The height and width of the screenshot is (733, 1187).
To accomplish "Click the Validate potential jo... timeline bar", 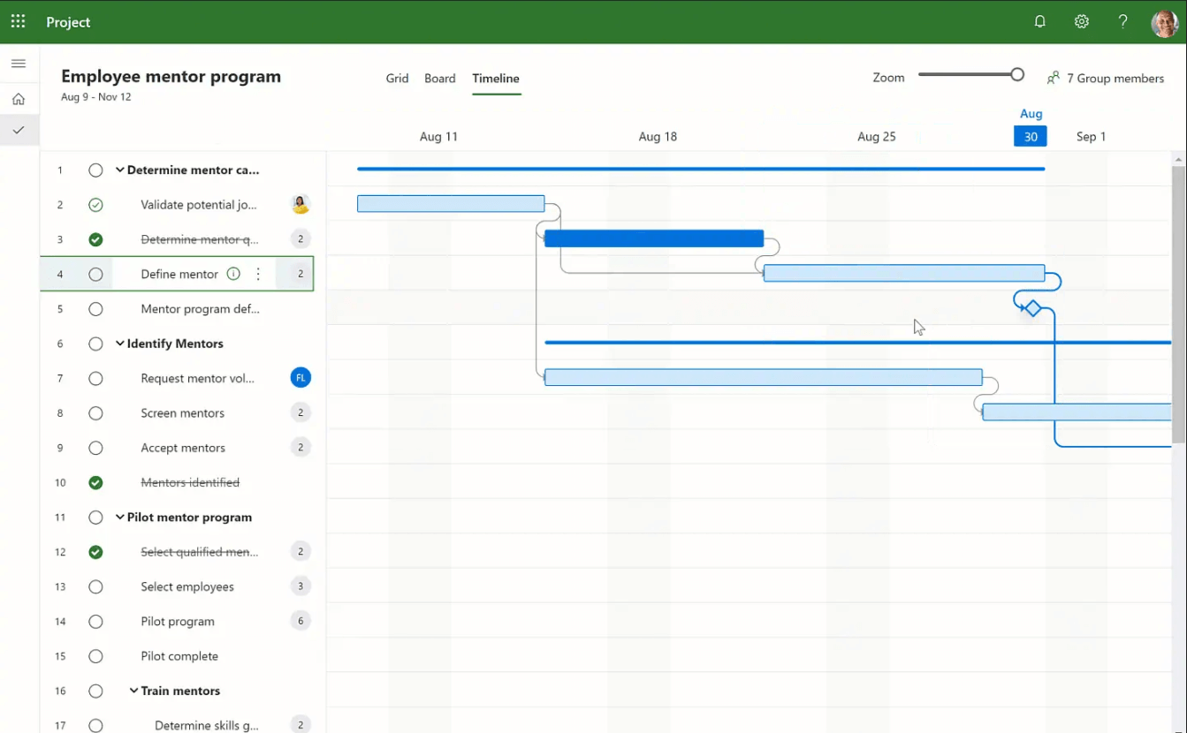I will tap(451, 204).
